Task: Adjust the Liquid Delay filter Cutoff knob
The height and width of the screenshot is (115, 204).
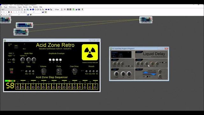Action: pos(116,74)
